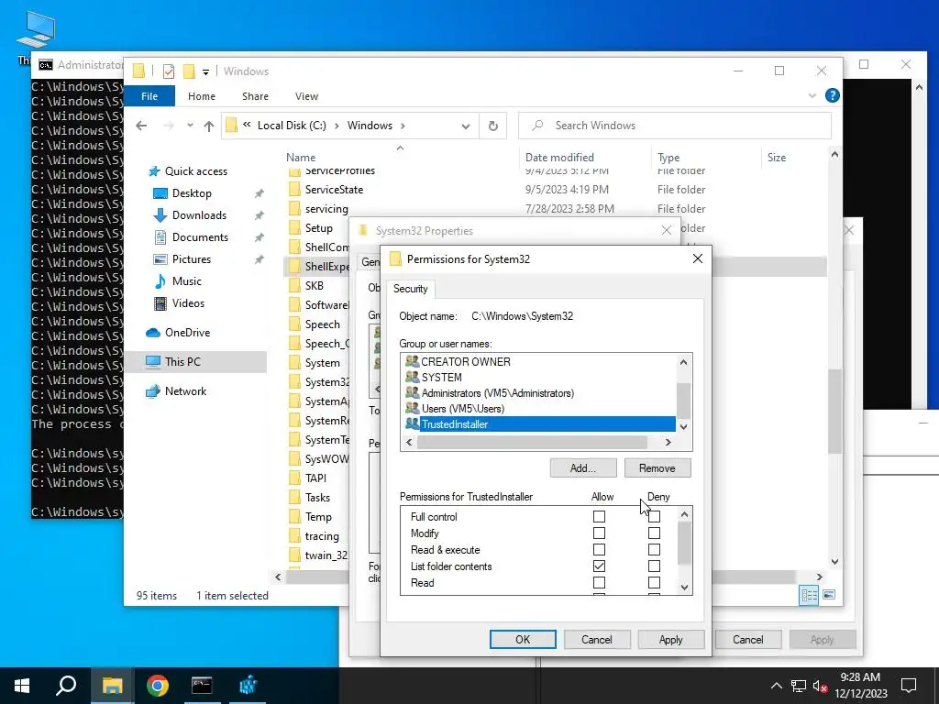Open the File menu
Image resolution: width=939 pixels, height=704 pixels.
(149, 96)
